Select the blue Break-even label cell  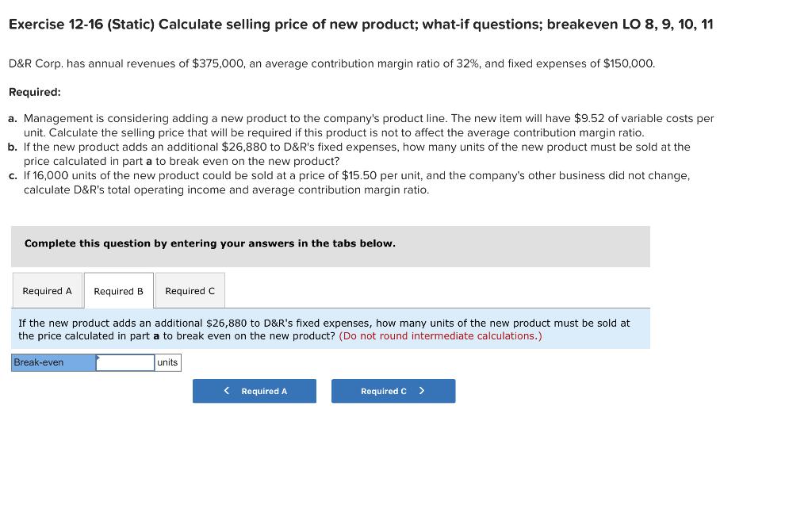click(x=52, y=362)
